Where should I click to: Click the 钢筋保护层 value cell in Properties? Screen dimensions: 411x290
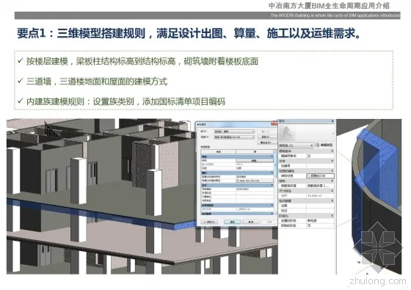(x=320, y=186)
